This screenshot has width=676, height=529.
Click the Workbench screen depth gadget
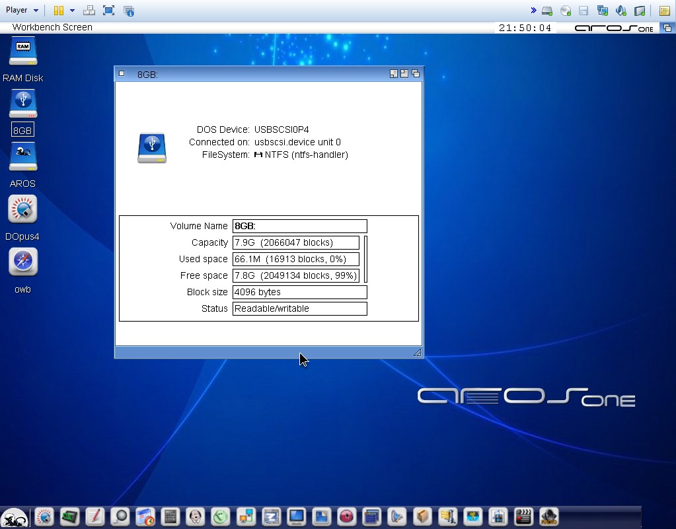click(x=667, y=28)
